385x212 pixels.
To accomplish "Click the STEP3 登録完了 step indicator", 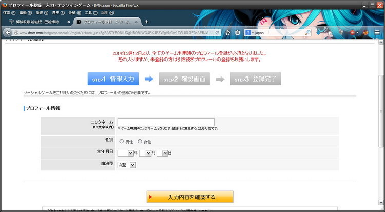I will click(x=256, y=79).
